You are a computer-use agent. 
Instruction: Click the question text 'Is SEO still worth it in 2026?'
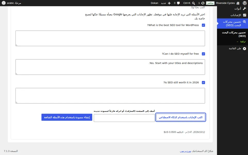pos(181,82)
